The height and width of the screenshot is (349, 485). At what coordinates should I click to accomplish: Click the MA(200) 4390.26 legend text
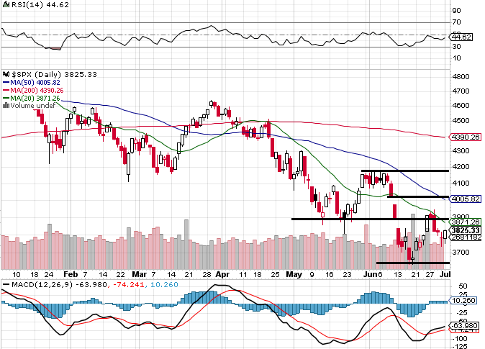37,91
